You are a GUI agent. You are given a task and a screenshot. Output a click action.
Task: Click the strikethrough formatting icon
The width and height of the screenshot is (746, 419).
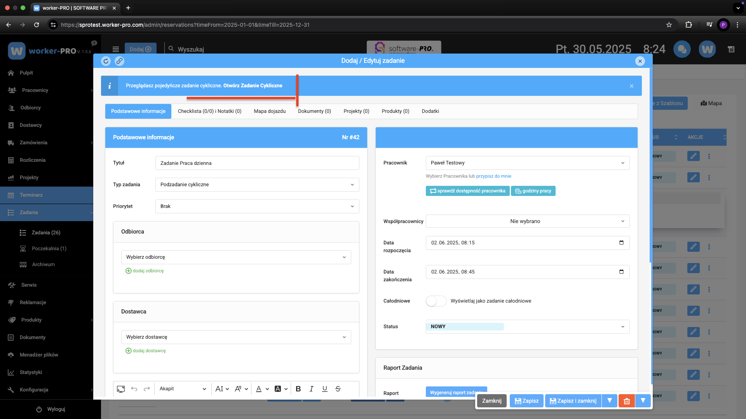338,389
